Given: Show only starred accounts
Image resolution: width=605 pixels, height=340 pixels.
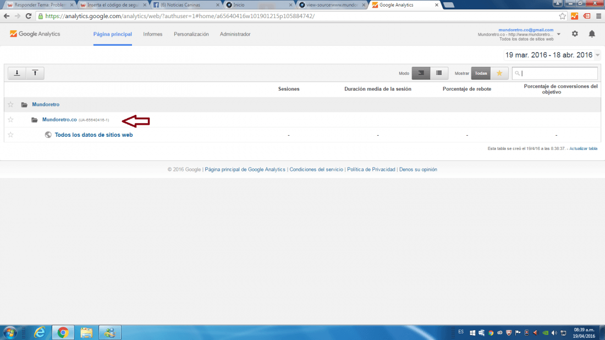Looking at the screenshot, I should [499, 73].
